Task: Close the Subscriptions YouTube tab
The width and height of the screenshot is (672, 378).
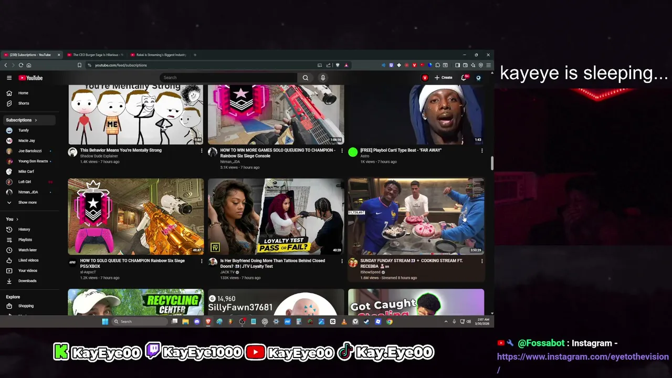Action: tap(59, 55)
